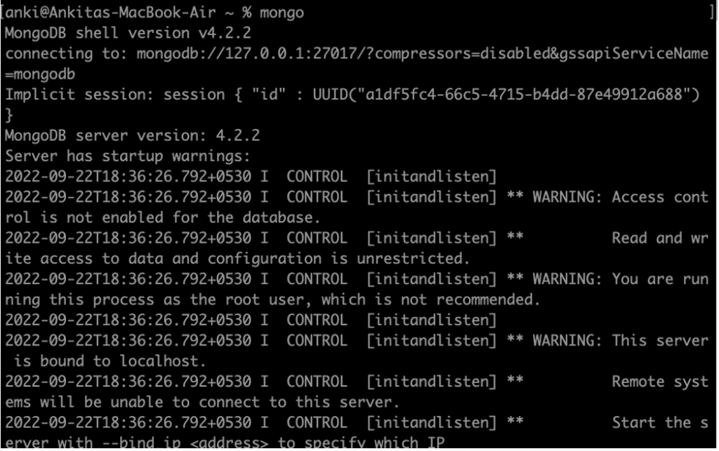719x451 pixels.
Task: Click the 'MongoDB server version: 4.2.2' line
Action: pyautogui.click(x=132, y=135)
